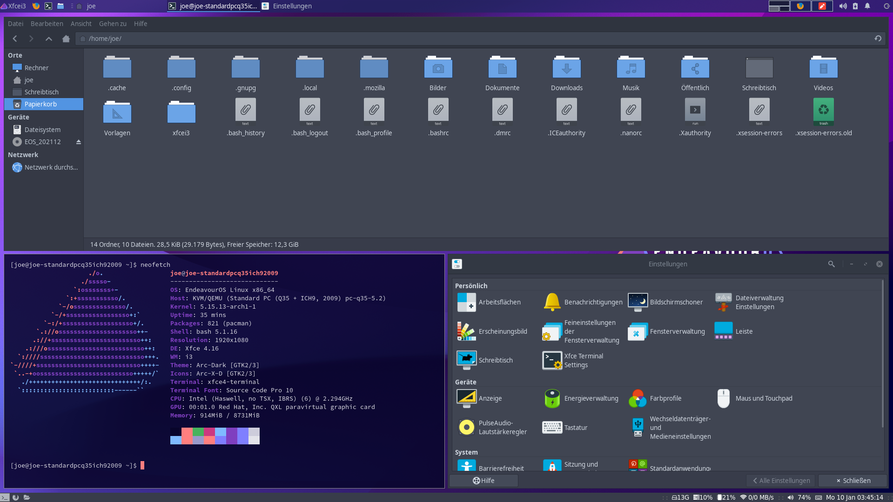Viewport: 893px width, 502px height.
Task: Open the Ansicht menu
Action: tap(81, 24)
